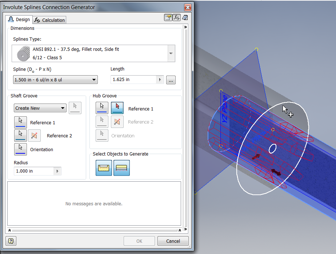Close the Involute Splines Connection Generator dialog
Screen dimensions: 336x254
[188, 7]
